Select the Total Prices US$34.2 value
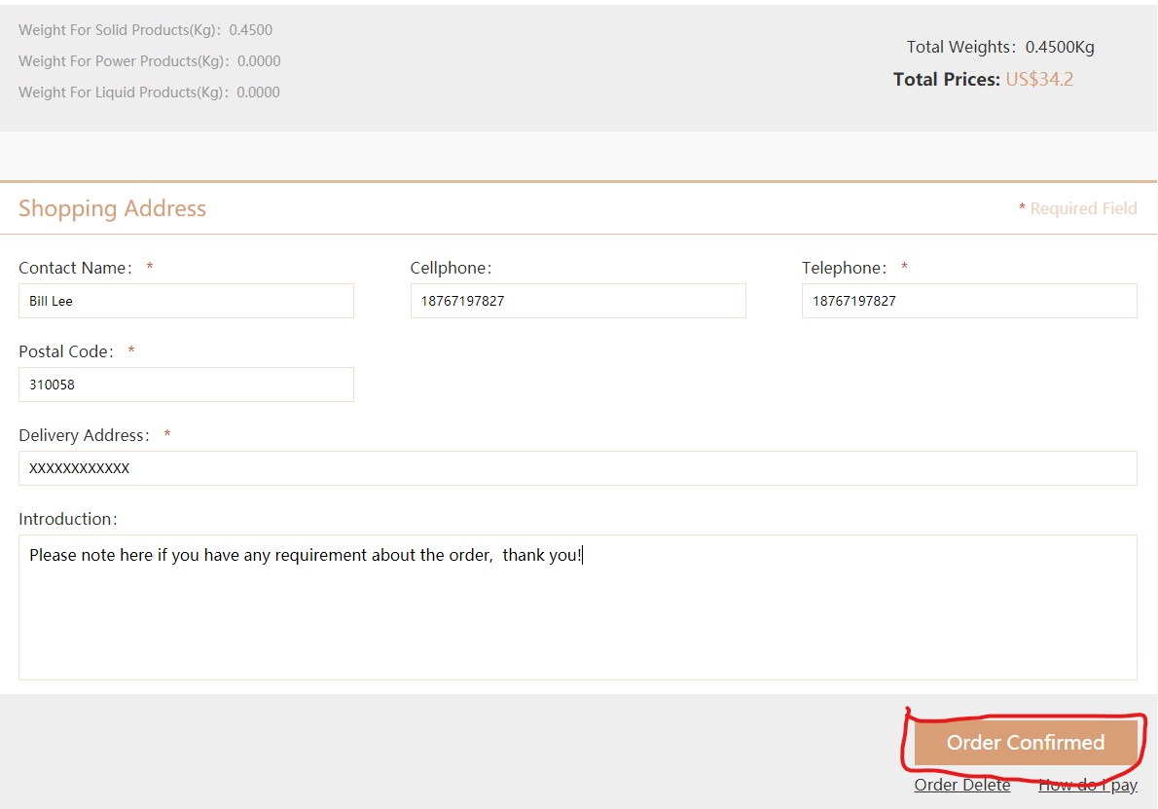The width and height of the screenshot is (1158, 809). click(1039, 79)
